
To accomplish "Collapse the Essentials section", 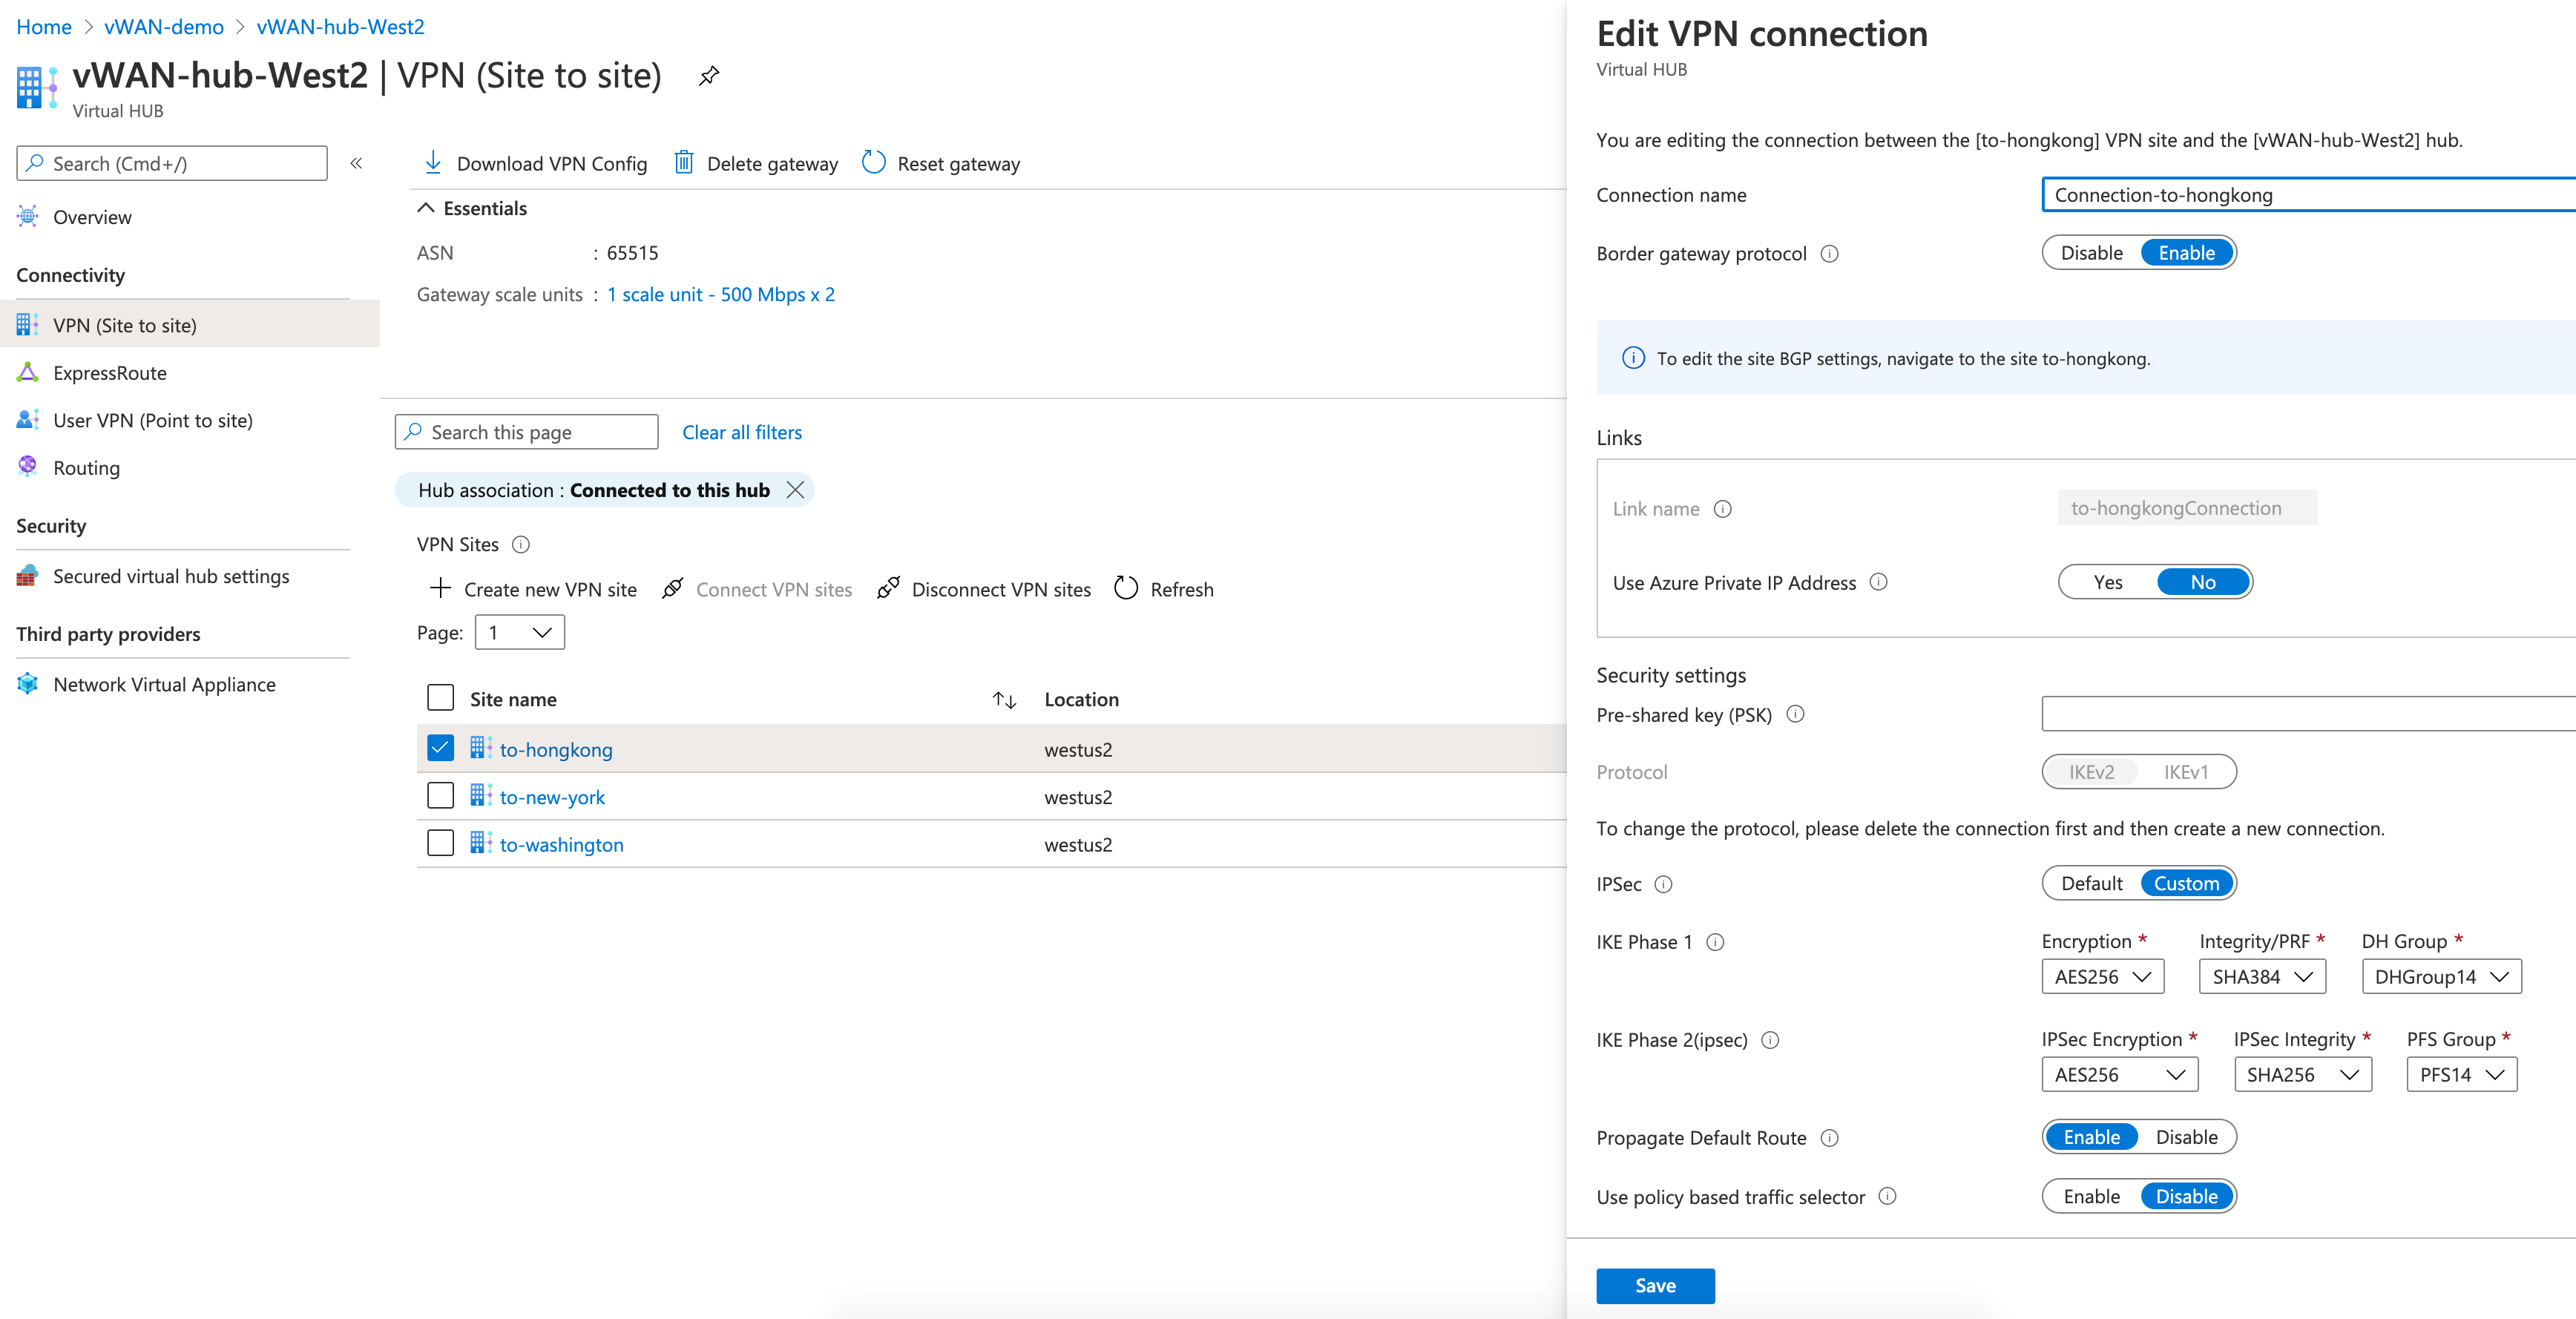I will tap(426, 208).
